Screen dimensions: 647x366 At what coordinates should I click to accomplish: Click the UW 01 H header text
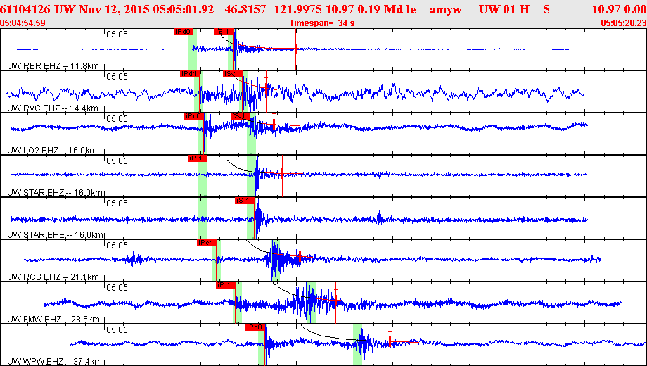tap(504, 9)
